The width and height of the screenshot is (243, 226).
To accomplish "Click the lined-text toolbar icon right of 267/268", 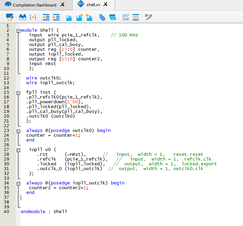I will (136, 17).
